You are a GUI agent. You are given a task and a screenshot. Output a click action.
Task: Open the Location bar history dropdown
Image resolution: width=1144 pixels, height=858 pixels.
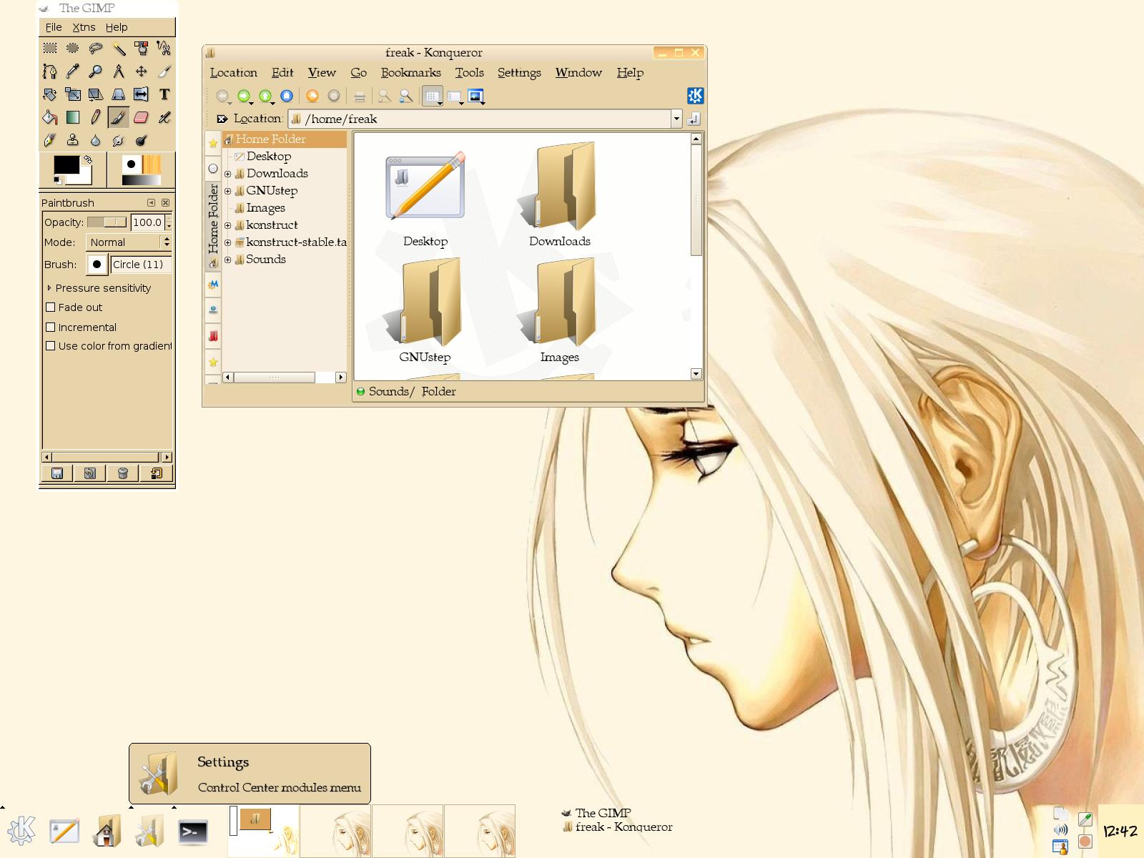(676, 119)
